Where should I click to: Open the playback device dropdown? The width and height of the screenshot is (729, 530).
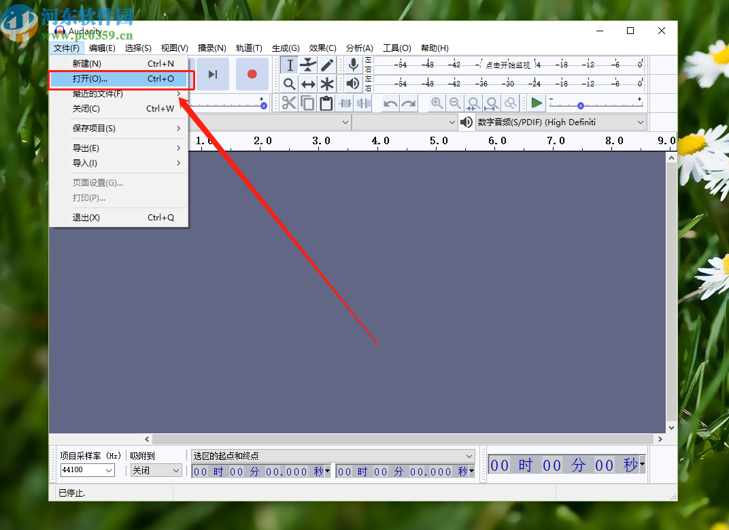tap(561, 122)
